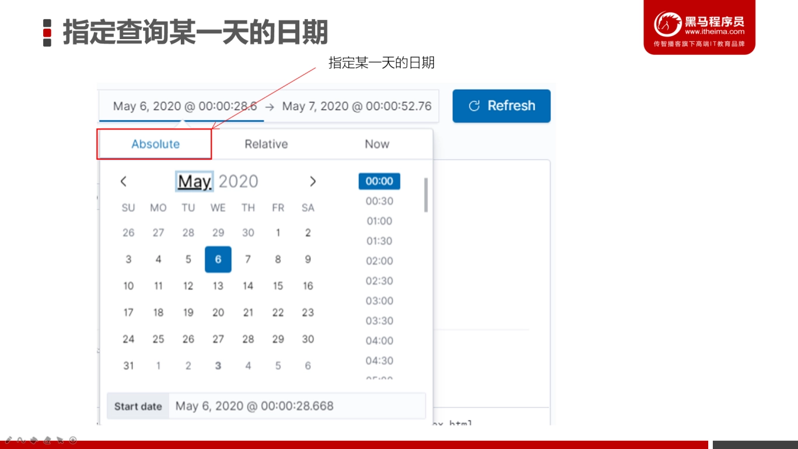Pick day 12 in the calendar
This screenshot has width=798, height=449.
188,286
